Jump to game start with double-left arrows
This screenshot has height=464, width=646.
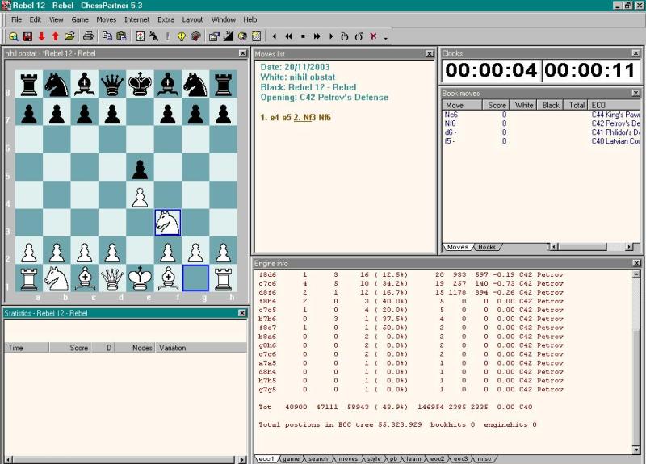[x=288, y=36]
